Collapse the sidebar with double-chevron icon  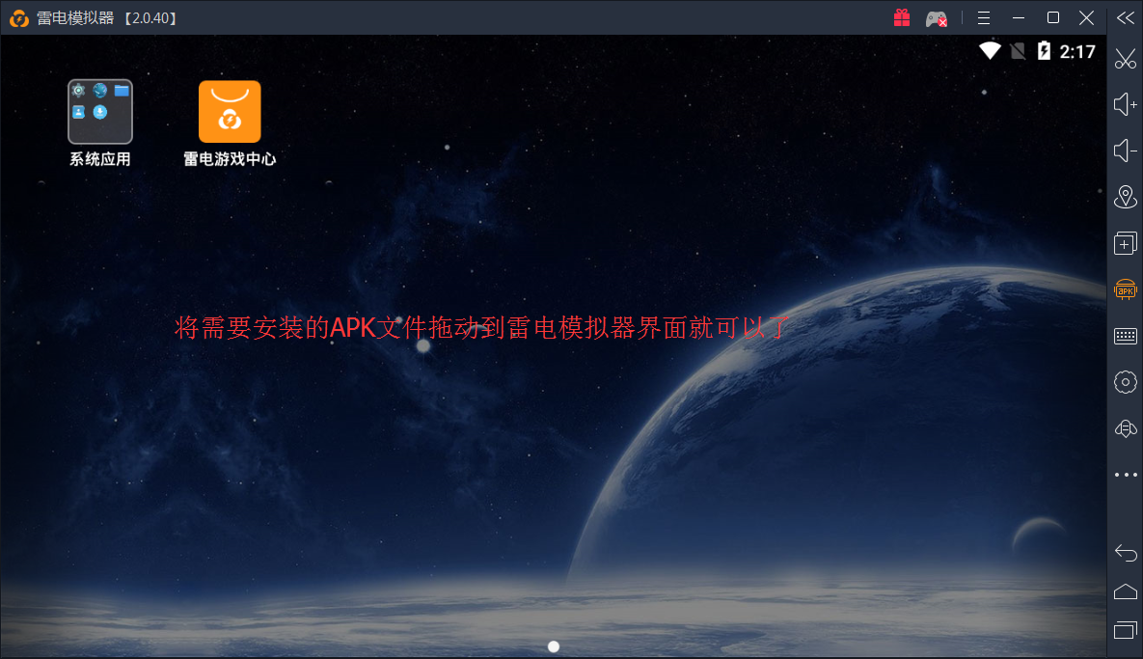pos(1126,18)
